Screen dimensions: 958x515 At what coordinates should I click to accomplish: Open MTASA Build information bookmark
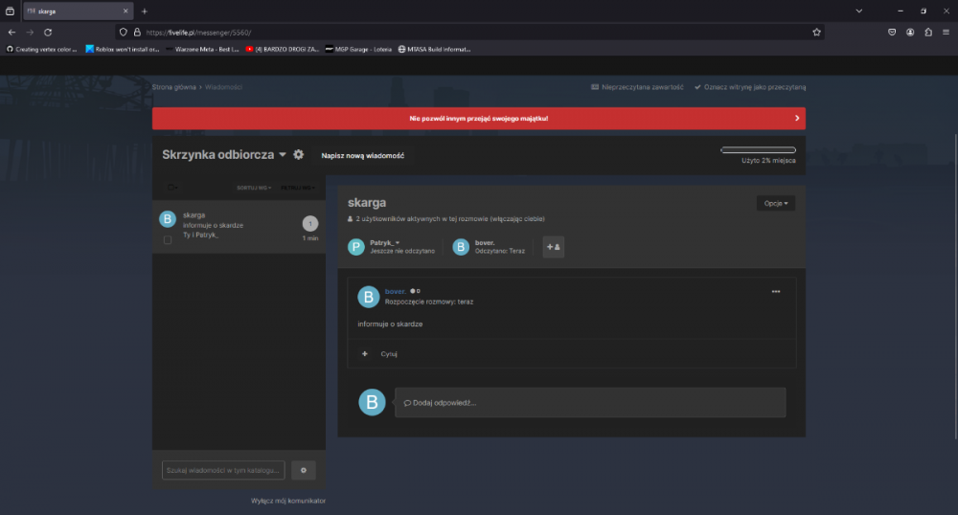click(x=434, y=50)
